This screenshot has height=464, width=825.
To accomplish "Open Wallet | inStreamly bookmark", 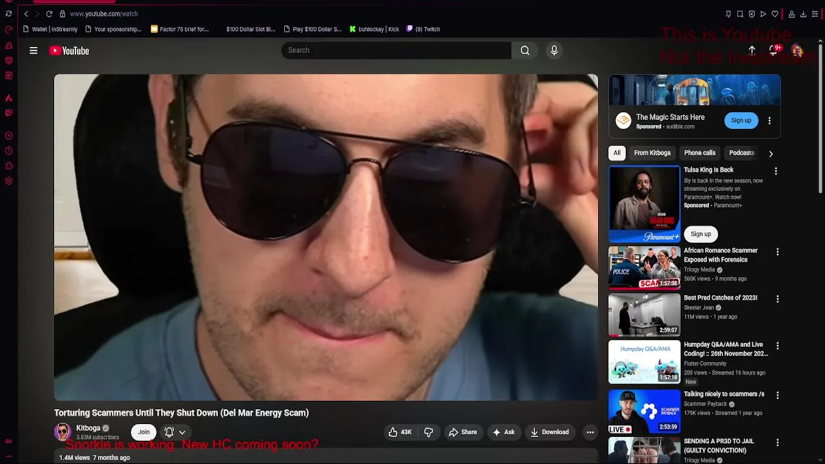I will click(x=50, y=29).
